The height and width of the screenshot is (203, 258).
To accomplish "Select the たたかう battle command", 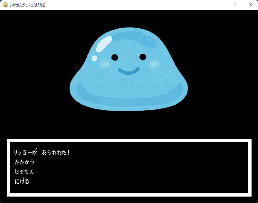I will [x=24, y=162].
